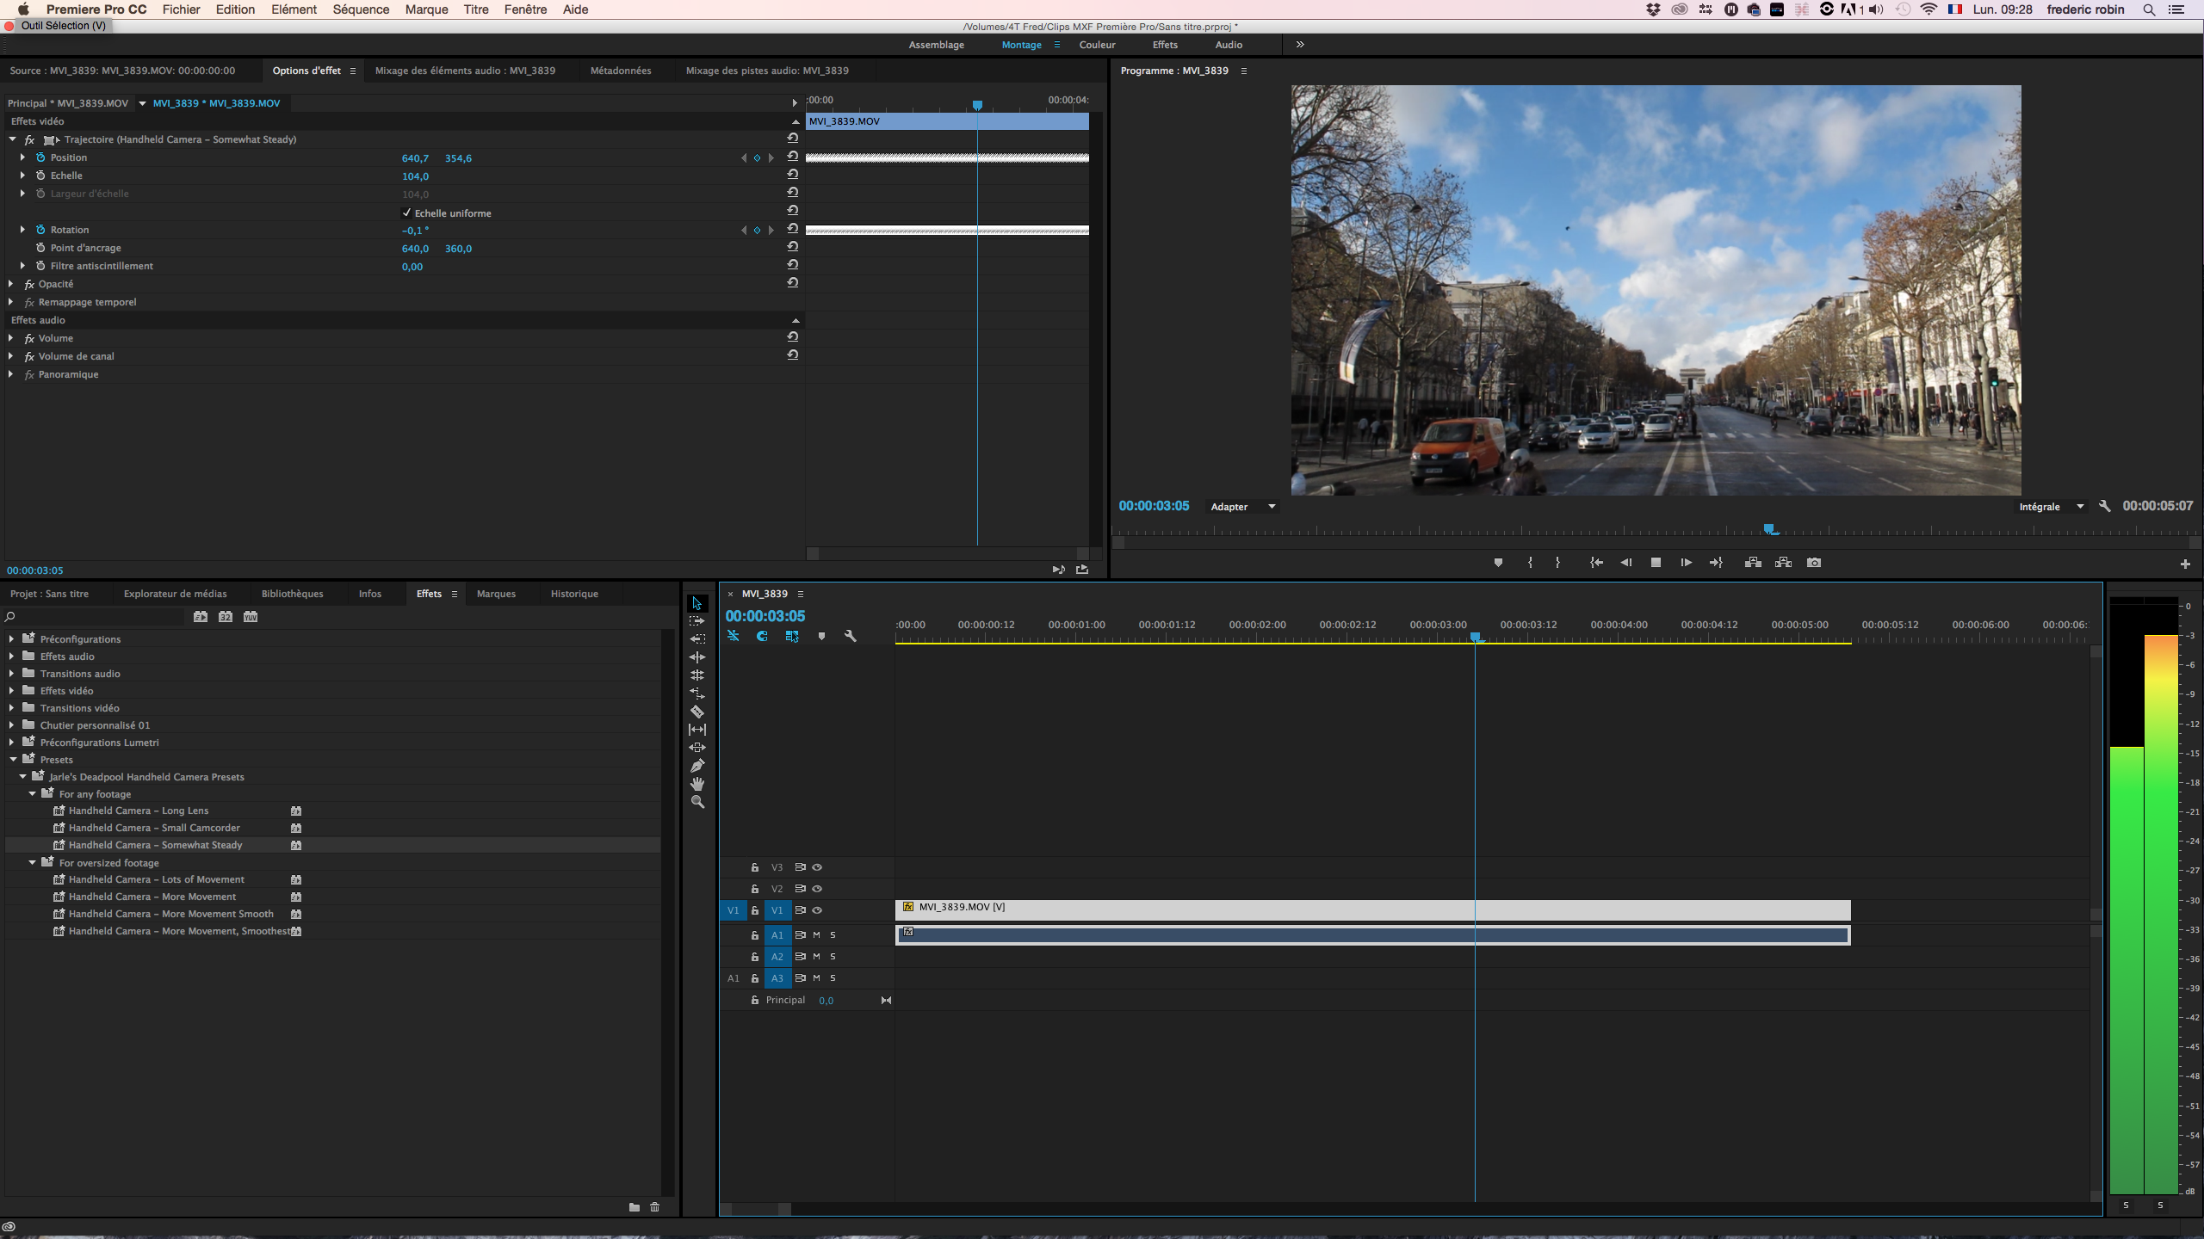Image resolution: width=2204 pixels, height=1239 pixels.
Task: Open Program monitor settings wrench
Action: (2104, 507)
